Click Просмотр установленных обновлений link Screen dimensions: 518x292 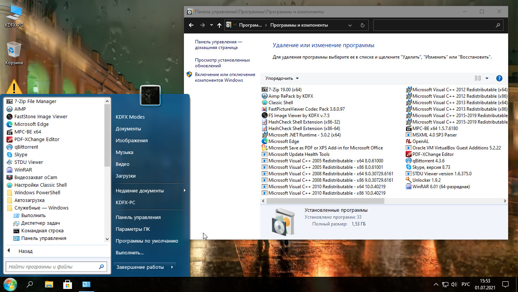pos(222,63)
